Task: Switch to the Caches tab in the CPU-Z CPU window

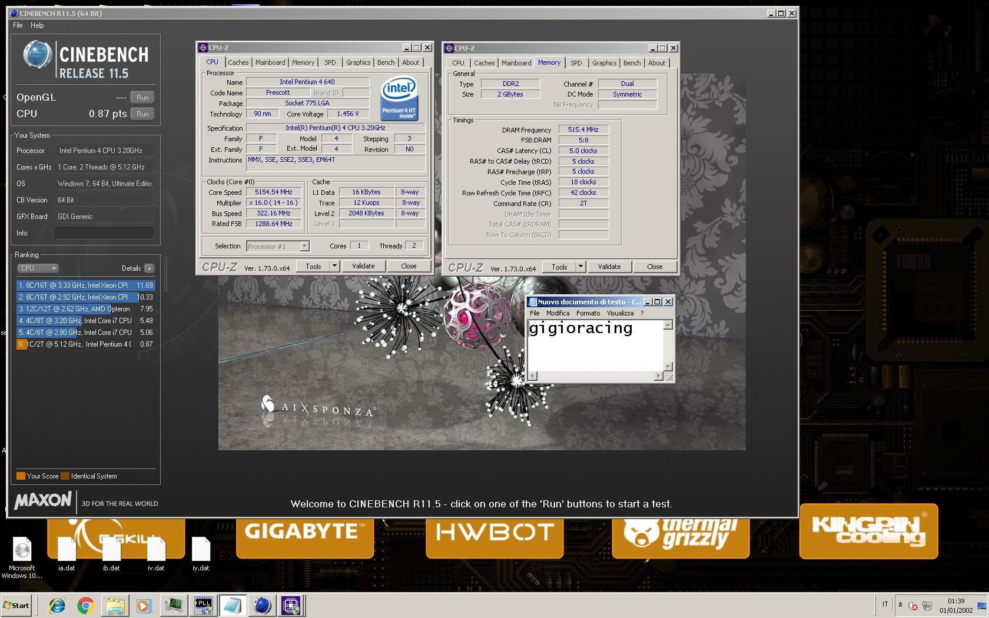Action: pyautogui.click(x=238, y=62)
